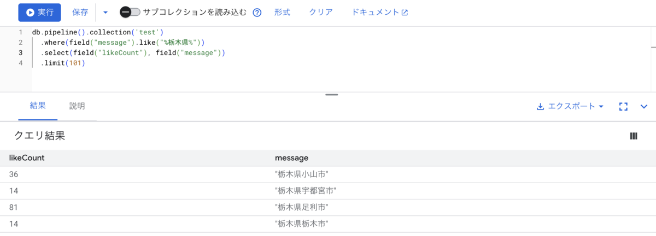Image resolution: width=656 pixels, height=236 pixels.
Task: Open the エクスポート dropdown menu
Action: tap(570, 106)
